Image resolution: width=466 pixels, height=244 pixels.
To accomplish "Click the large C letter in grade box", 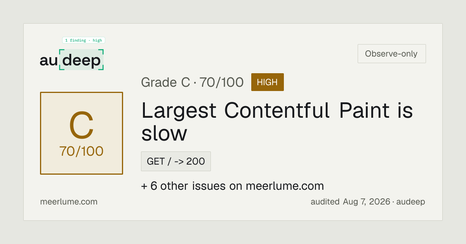I will [82, 126].
